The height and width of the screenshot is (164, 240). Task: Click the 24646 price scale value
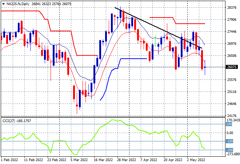pyautogui.click(x=232, y=104)
